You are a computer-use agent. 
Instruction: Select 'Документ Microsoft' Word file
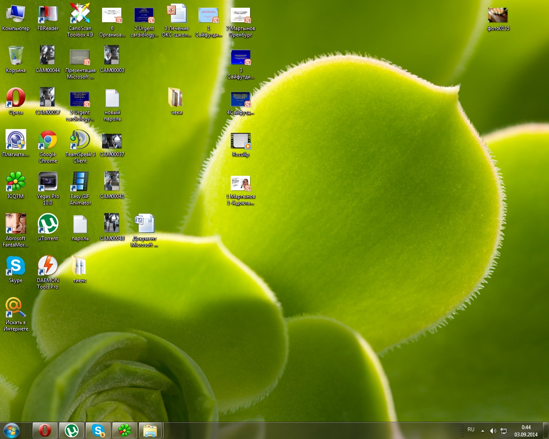pyautogui.click(x=145, y=231)
